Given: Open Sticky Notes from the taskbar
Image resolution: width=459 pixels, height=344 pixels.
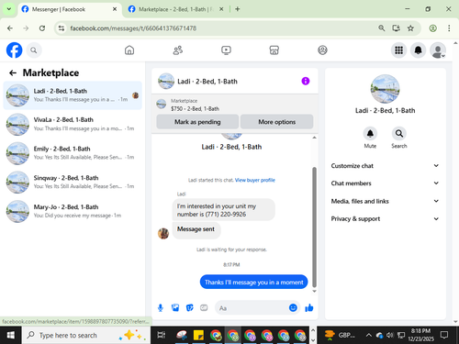Looking at the screenshot, I should pos(198,335).
